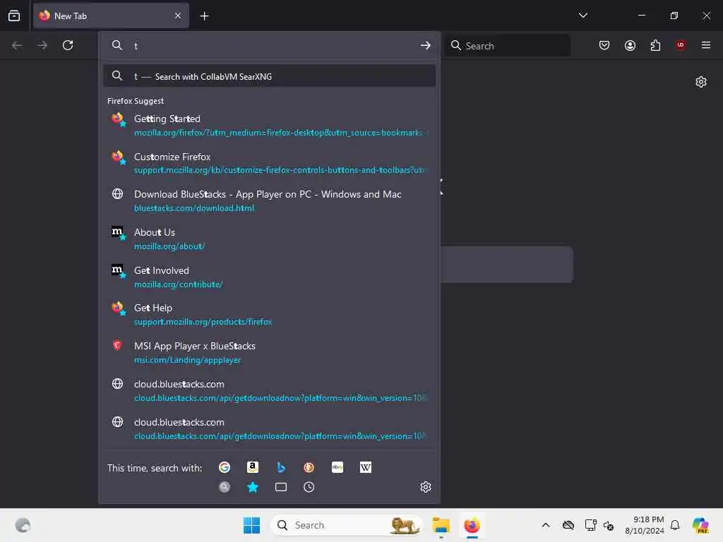Open the About Us suggestion
723x542 pixels.
pyautogui.click(x=270, y=239)
